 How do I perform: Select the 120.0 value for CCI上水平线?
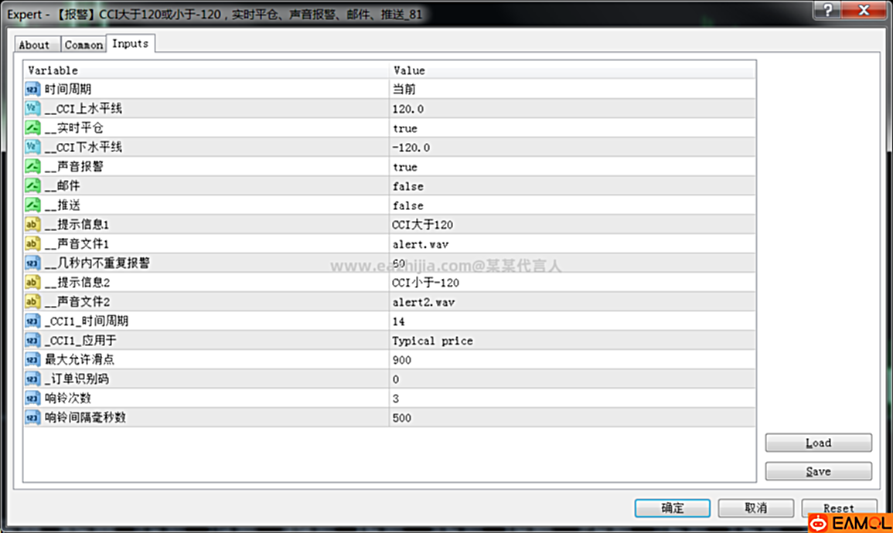click(x=407, y=109)
